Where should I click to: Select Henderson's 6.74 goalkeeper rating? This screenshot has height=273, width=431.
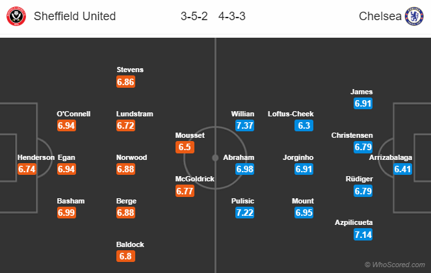pyautogui.click(x=28, y=169)
